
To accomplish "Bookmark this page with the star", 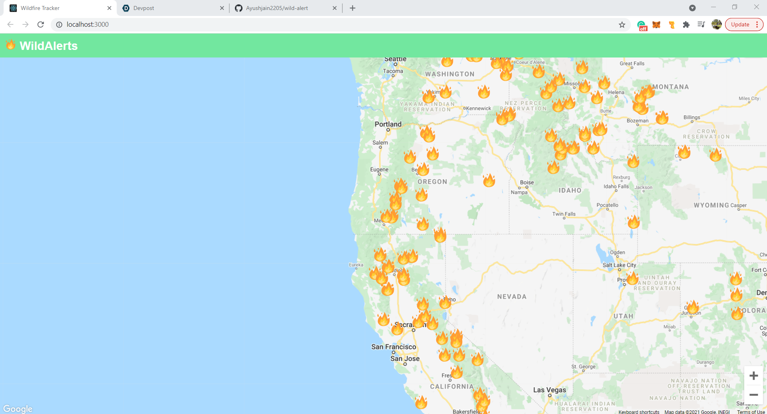I will [x=622, y=24].
